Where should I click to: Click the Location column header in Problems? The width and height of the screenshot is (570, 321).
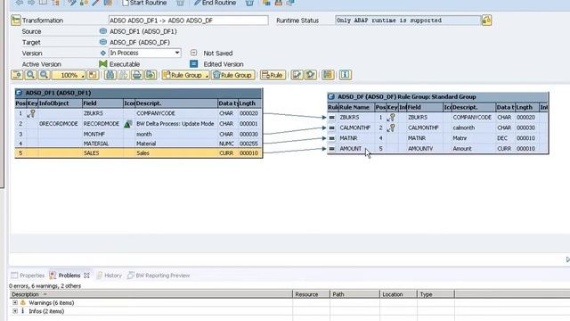click(398, 294)
